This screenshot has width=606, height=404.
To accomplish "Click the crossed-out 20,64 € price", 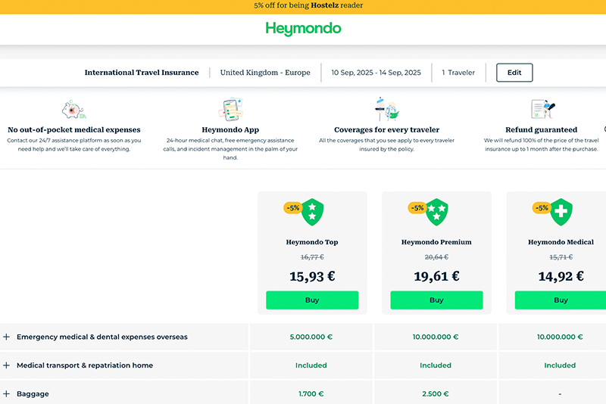I will tap(437, 257).
